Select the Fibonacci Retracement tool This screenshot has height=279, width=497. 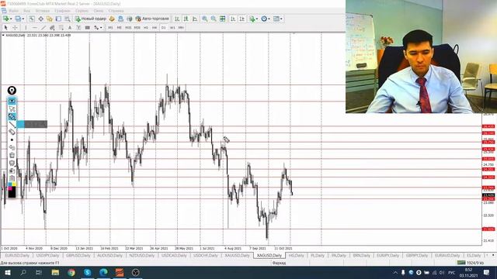point(61,28)
